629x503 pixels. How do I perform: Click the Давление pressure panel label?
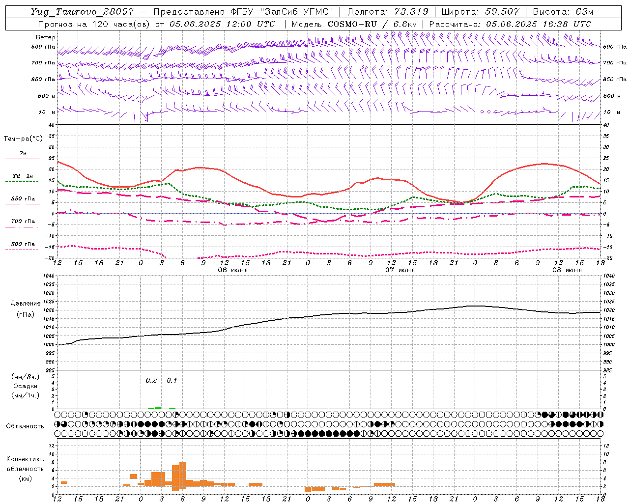(26, 304)
